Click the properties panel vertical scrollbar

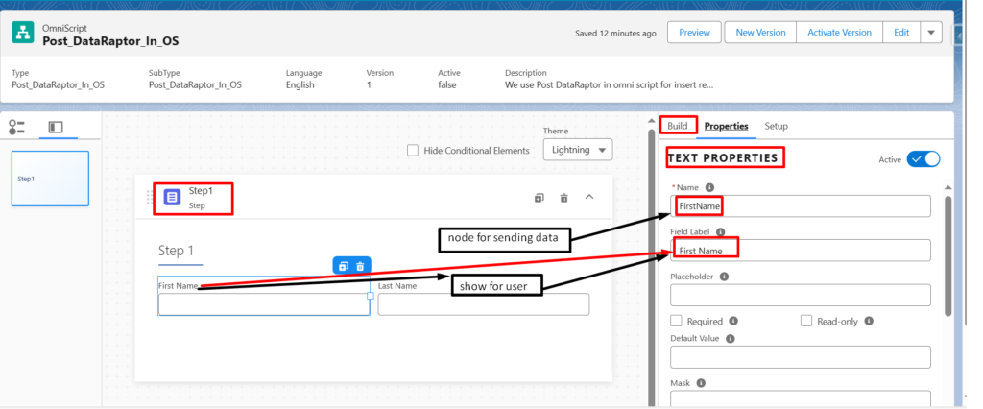pos(947,256)
